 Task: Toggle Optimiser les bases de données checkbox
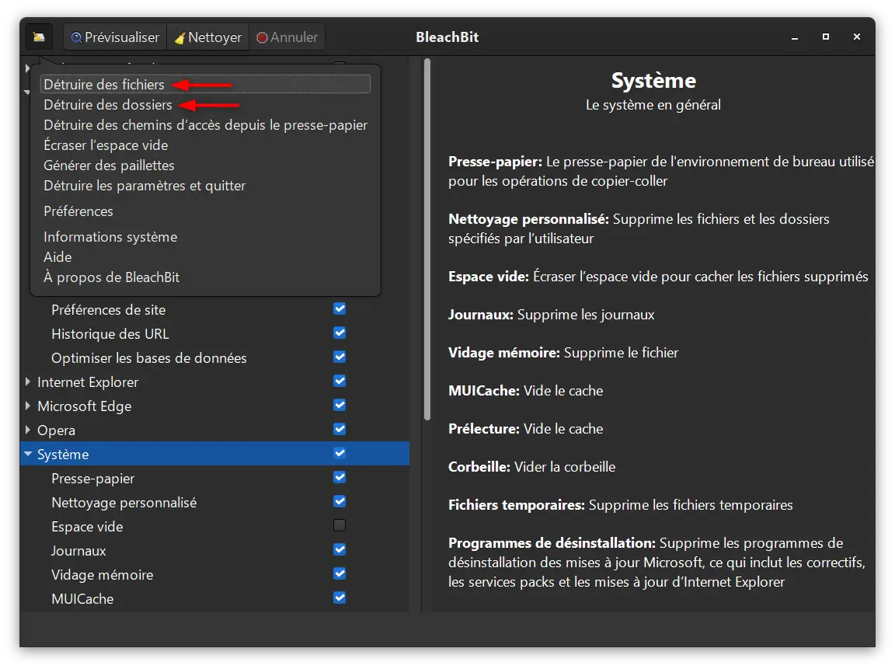(340, 357)
